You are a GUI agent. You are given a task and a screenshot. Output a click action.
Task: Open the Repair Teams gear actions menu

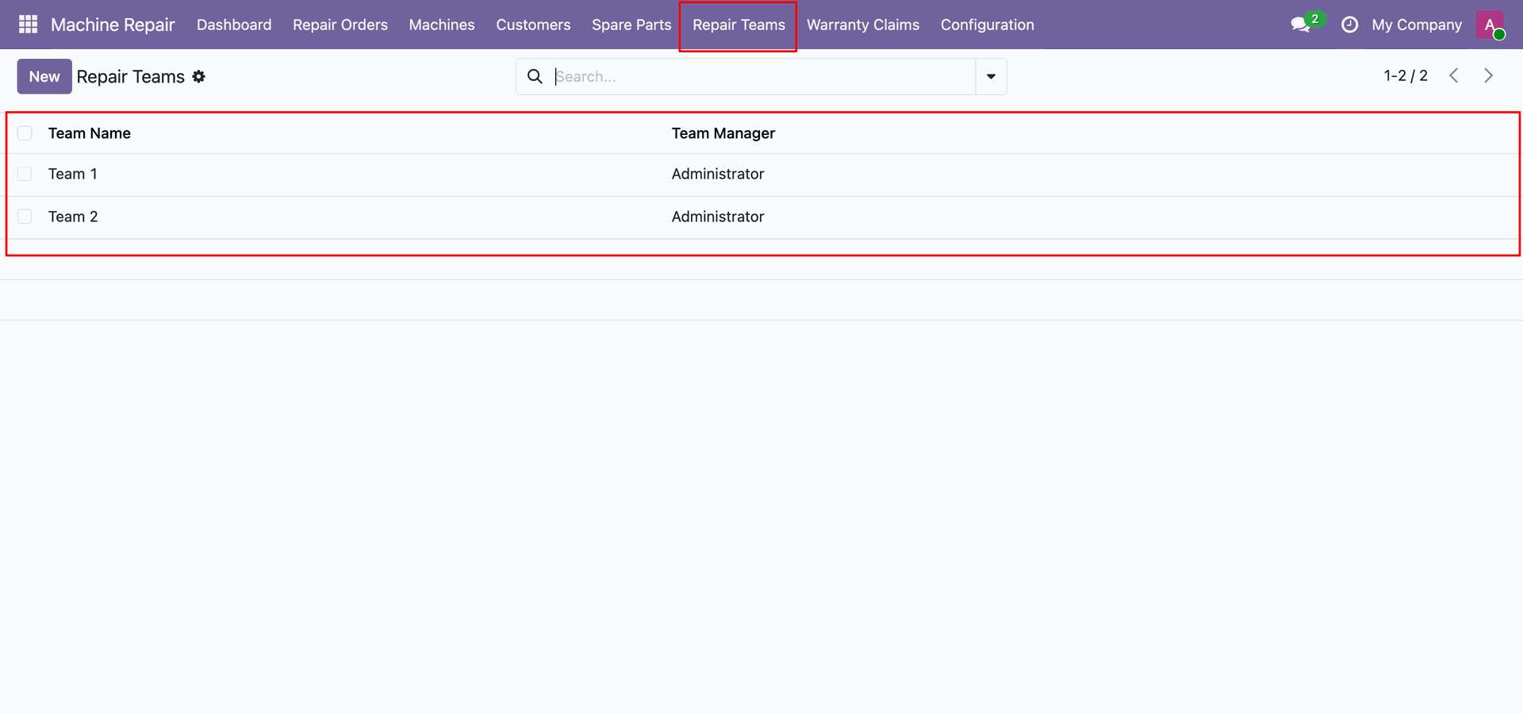[x=199, y=76]
